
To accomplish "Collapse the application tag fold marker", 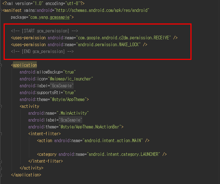I will (x=1, y=65).
